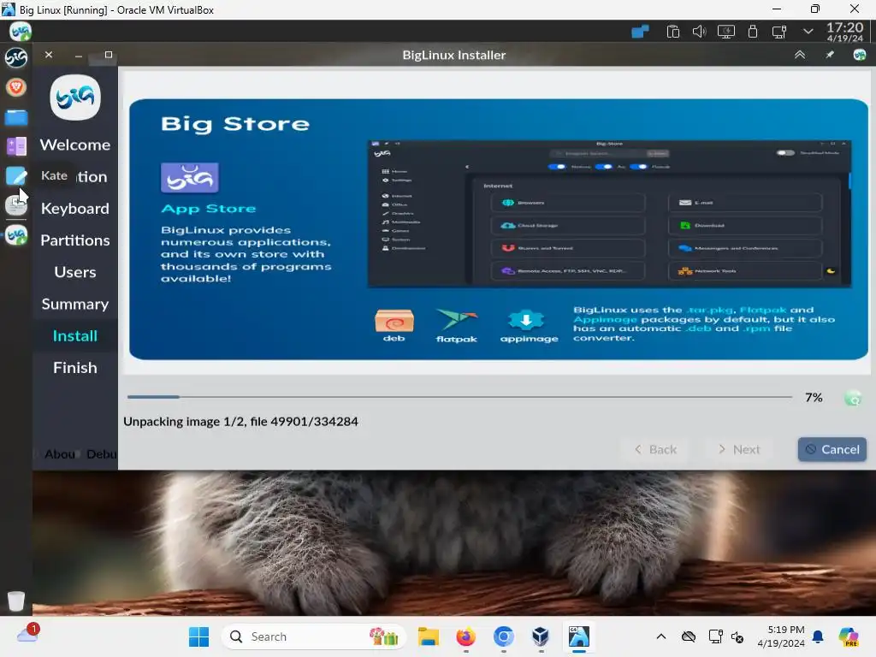Screen dimensions: 876x657
Task: Open the file manager folder in dock
Action: click(x=16, y=117)
